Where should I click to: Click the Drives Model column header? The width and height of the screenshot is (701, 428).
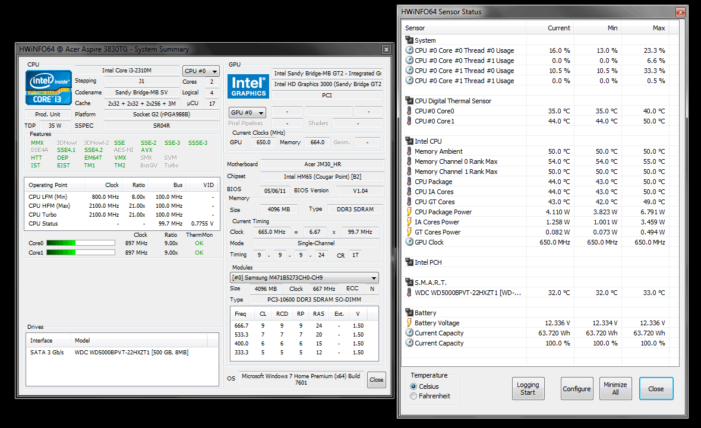point(138,340)
